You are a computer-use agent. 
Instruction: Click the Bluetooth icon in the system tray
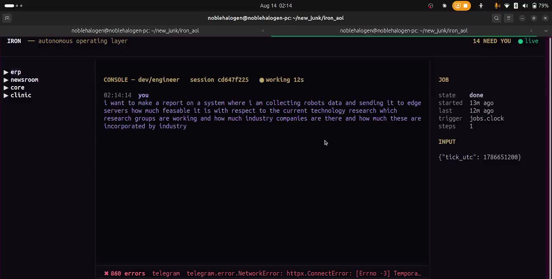(516, 6)
